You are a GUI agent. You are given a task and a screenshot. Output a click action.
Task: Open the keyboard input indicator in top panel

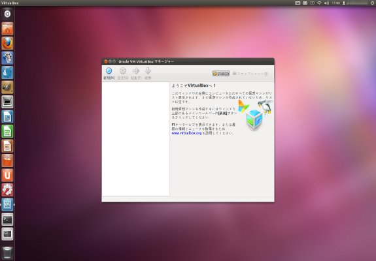coord(298,3)
